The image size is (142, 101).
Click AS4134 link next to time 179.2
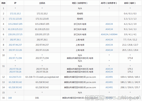[x=109, y=72]
